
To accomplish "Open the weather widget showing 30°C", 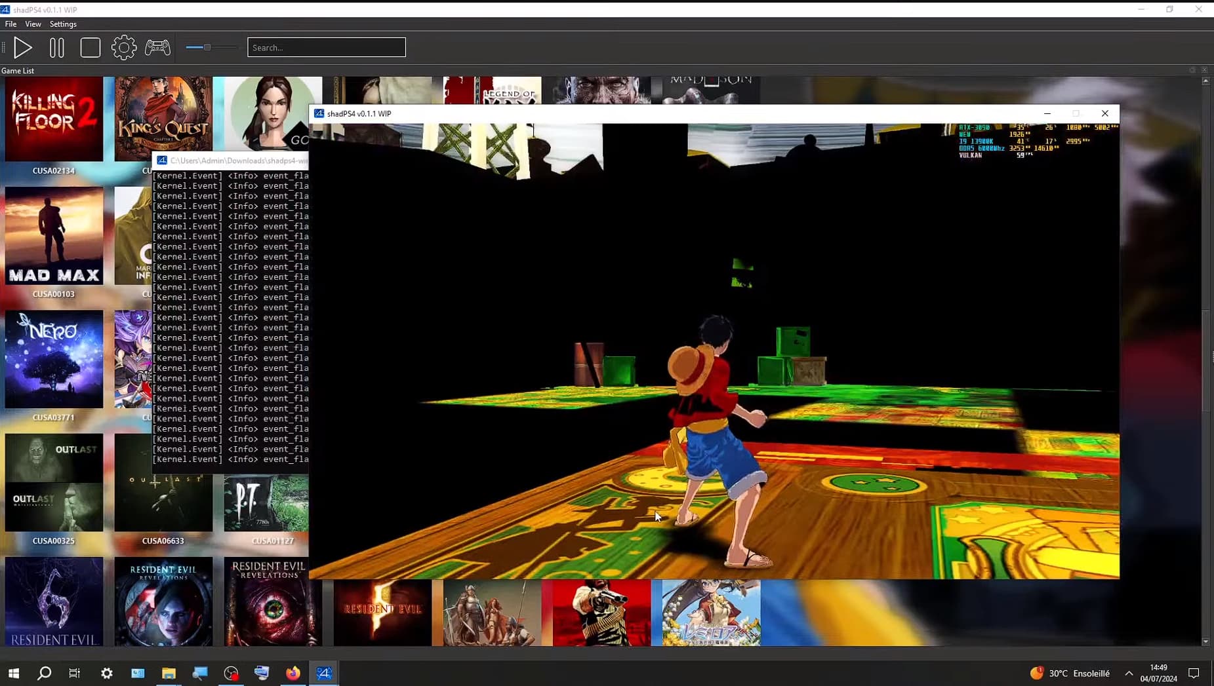I will point(1070,673).
